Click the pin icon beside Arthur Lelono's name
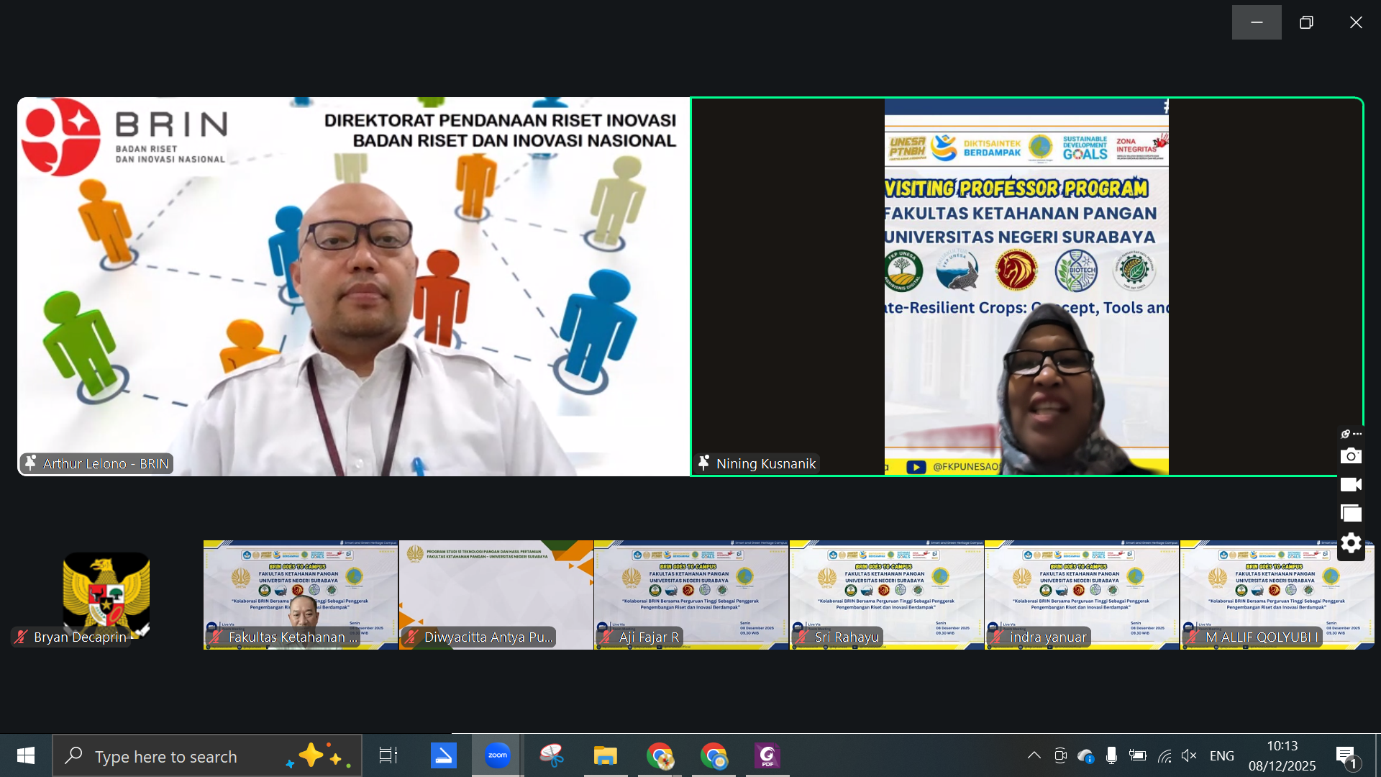Viewport: 1381px width, 777px height. pos(30,463)
